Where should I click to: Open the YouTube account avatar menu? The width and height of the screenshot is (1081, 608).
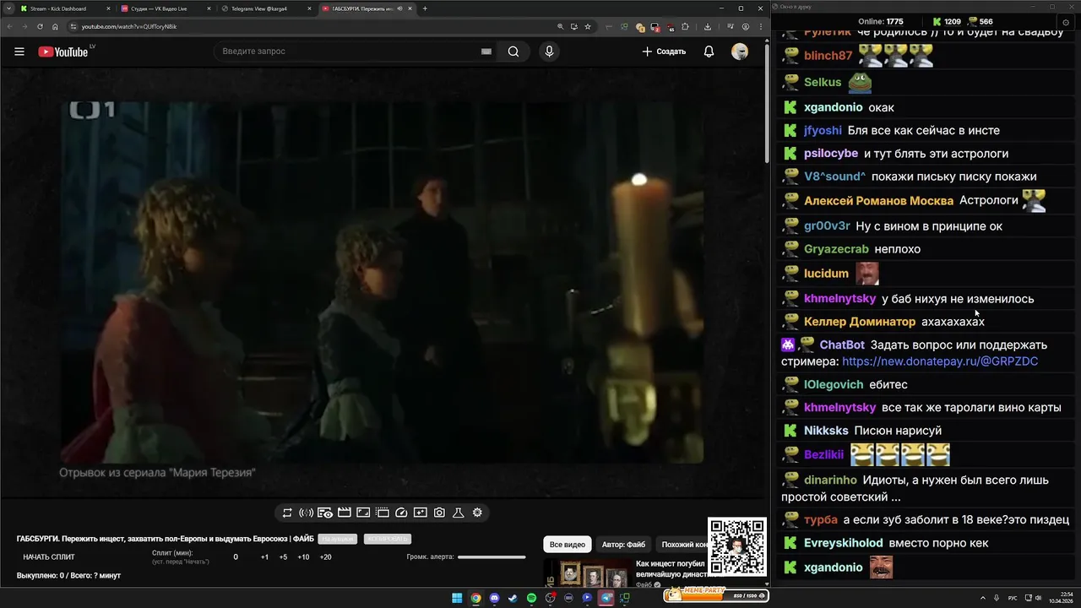(x=740, y=52)
